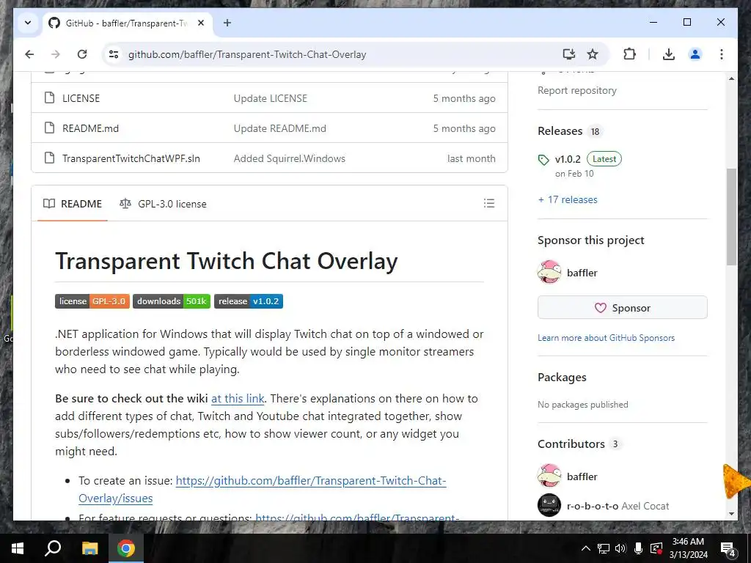Click the downloads 501k badge
The width and height of the screenshot is (751, 563).
click(x=172, y=301)
